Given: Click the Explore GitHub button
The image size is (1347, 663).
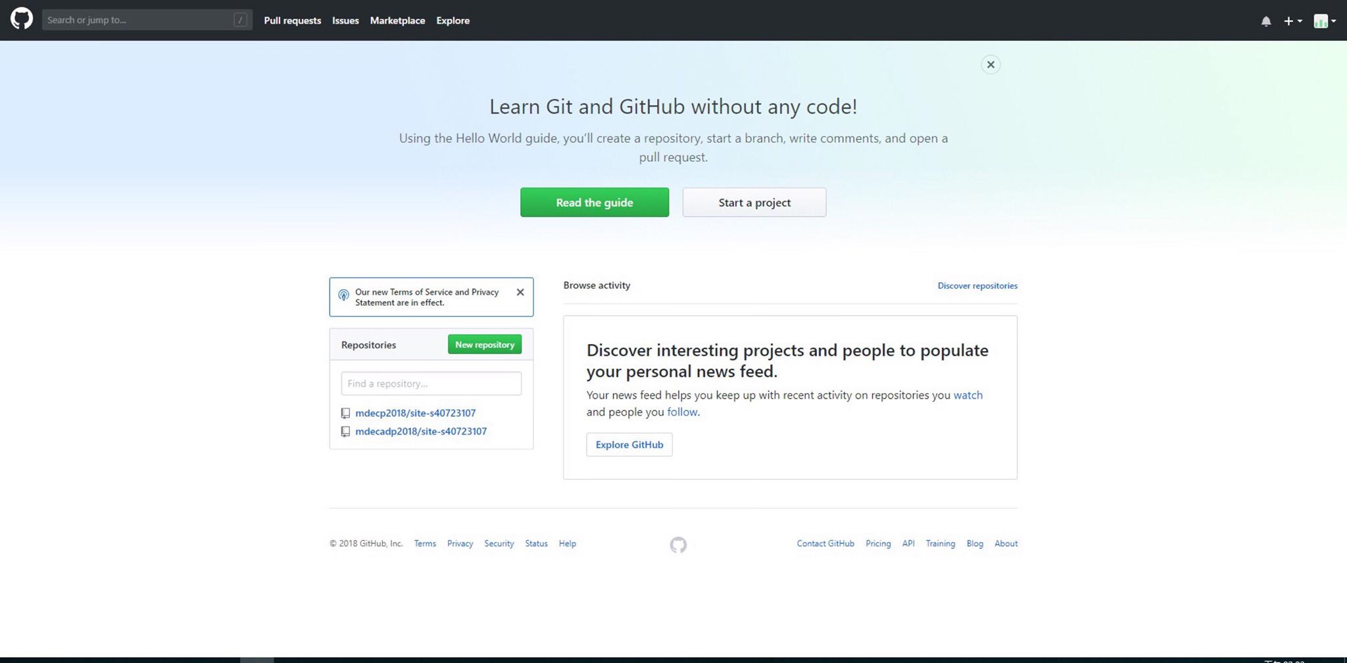Looking at the screenshot, I should (x=629, y=445).
